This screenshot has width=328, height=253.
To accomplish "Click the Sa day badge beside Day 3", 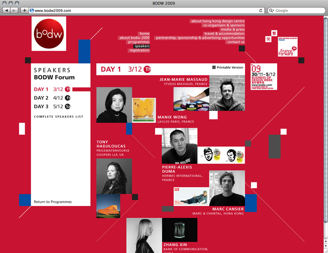I will coord(68,107).
